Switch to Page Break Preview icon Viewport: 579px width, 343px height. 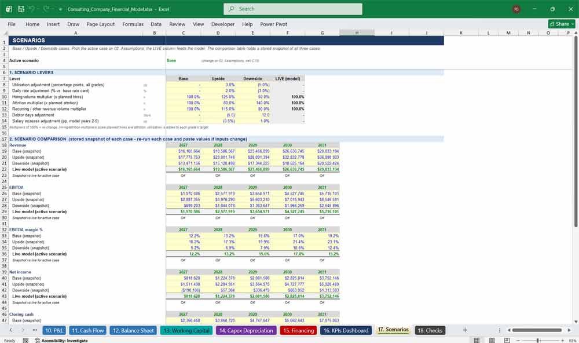click(507, 341)
